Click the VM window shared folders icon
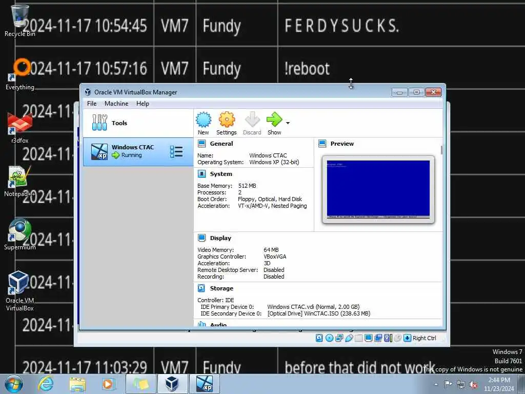The image size is (525, 394). pos(358,338)
